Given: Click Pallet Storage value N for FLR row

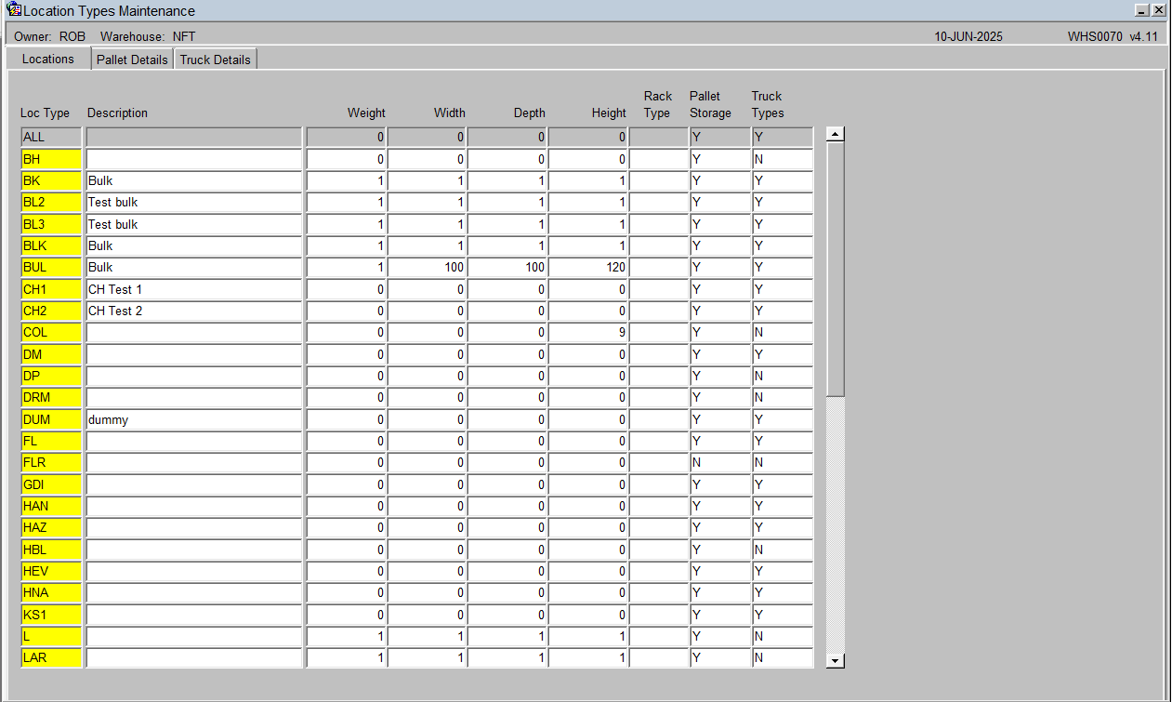Looking at the screenshot, I should coord(719,462).
